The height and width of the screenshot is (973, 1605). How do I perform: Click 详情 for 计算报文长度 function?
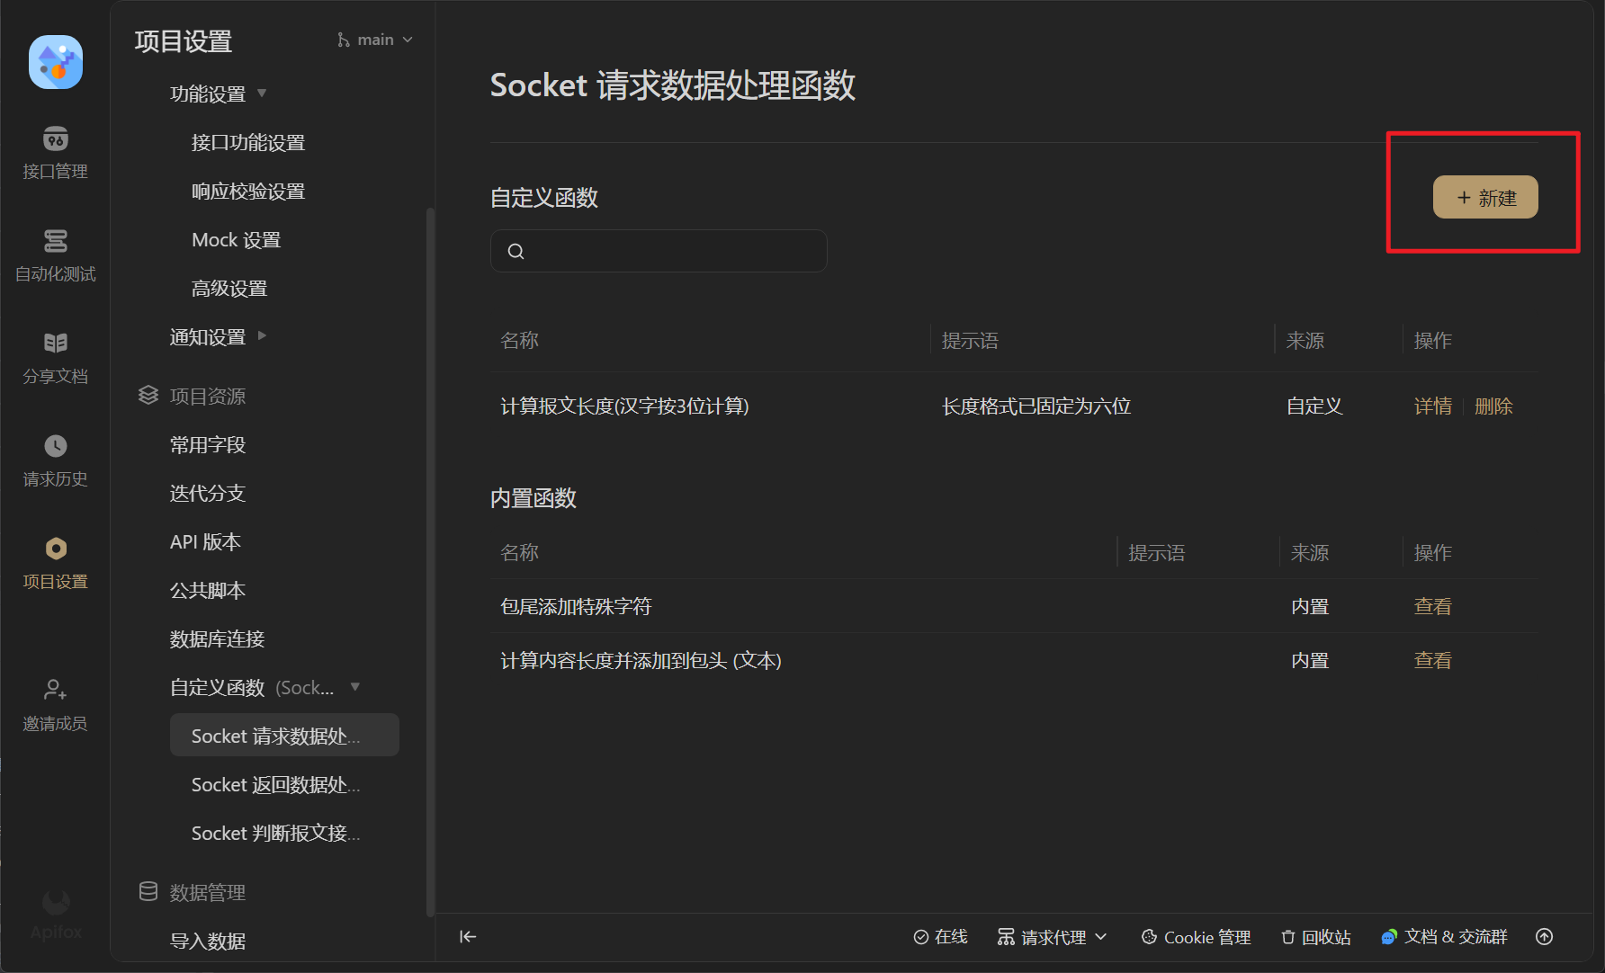(x=1432, y=406)
